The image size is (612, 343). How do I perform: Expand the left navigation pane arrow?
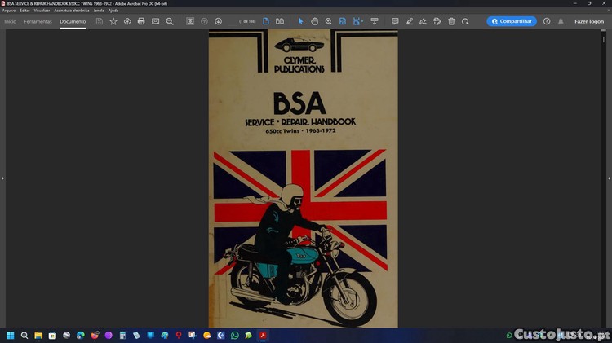tap(2, 178)
